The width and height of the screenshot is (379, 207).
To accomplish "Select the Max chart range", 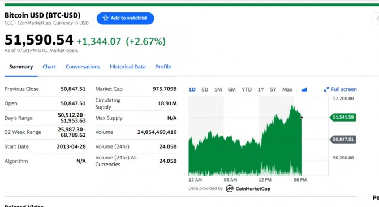I will (287, 89).
